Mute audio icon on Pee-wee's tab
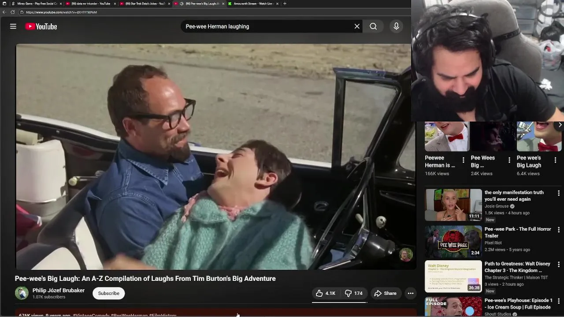Image resolution: width=564 pixels, height=317 pixels. point(182,4)
